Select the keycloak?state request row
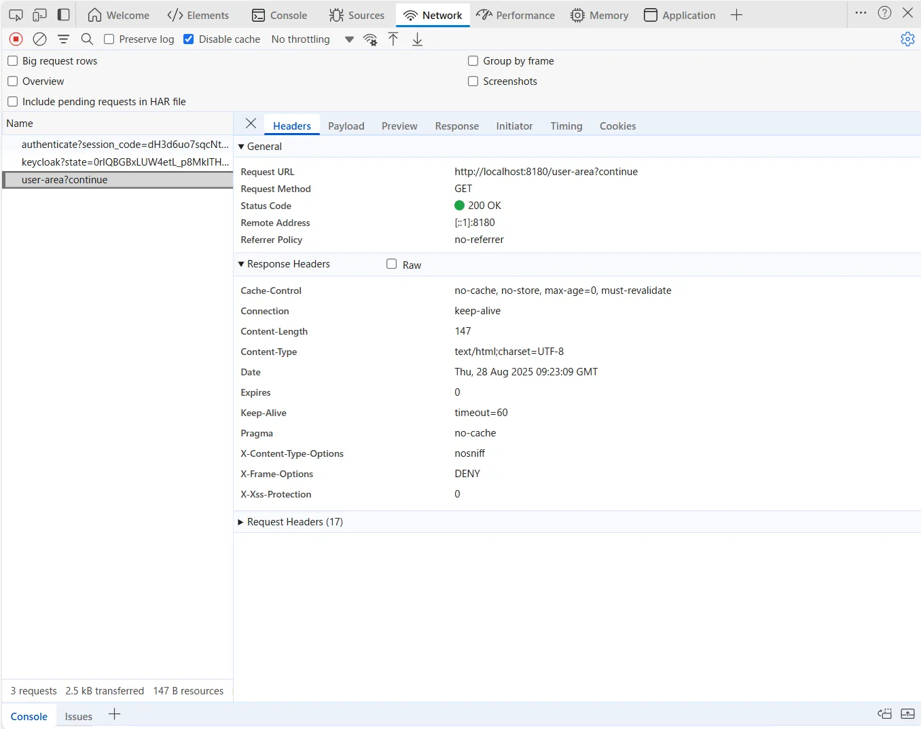 pyautogui.click(x=124, y=162)
